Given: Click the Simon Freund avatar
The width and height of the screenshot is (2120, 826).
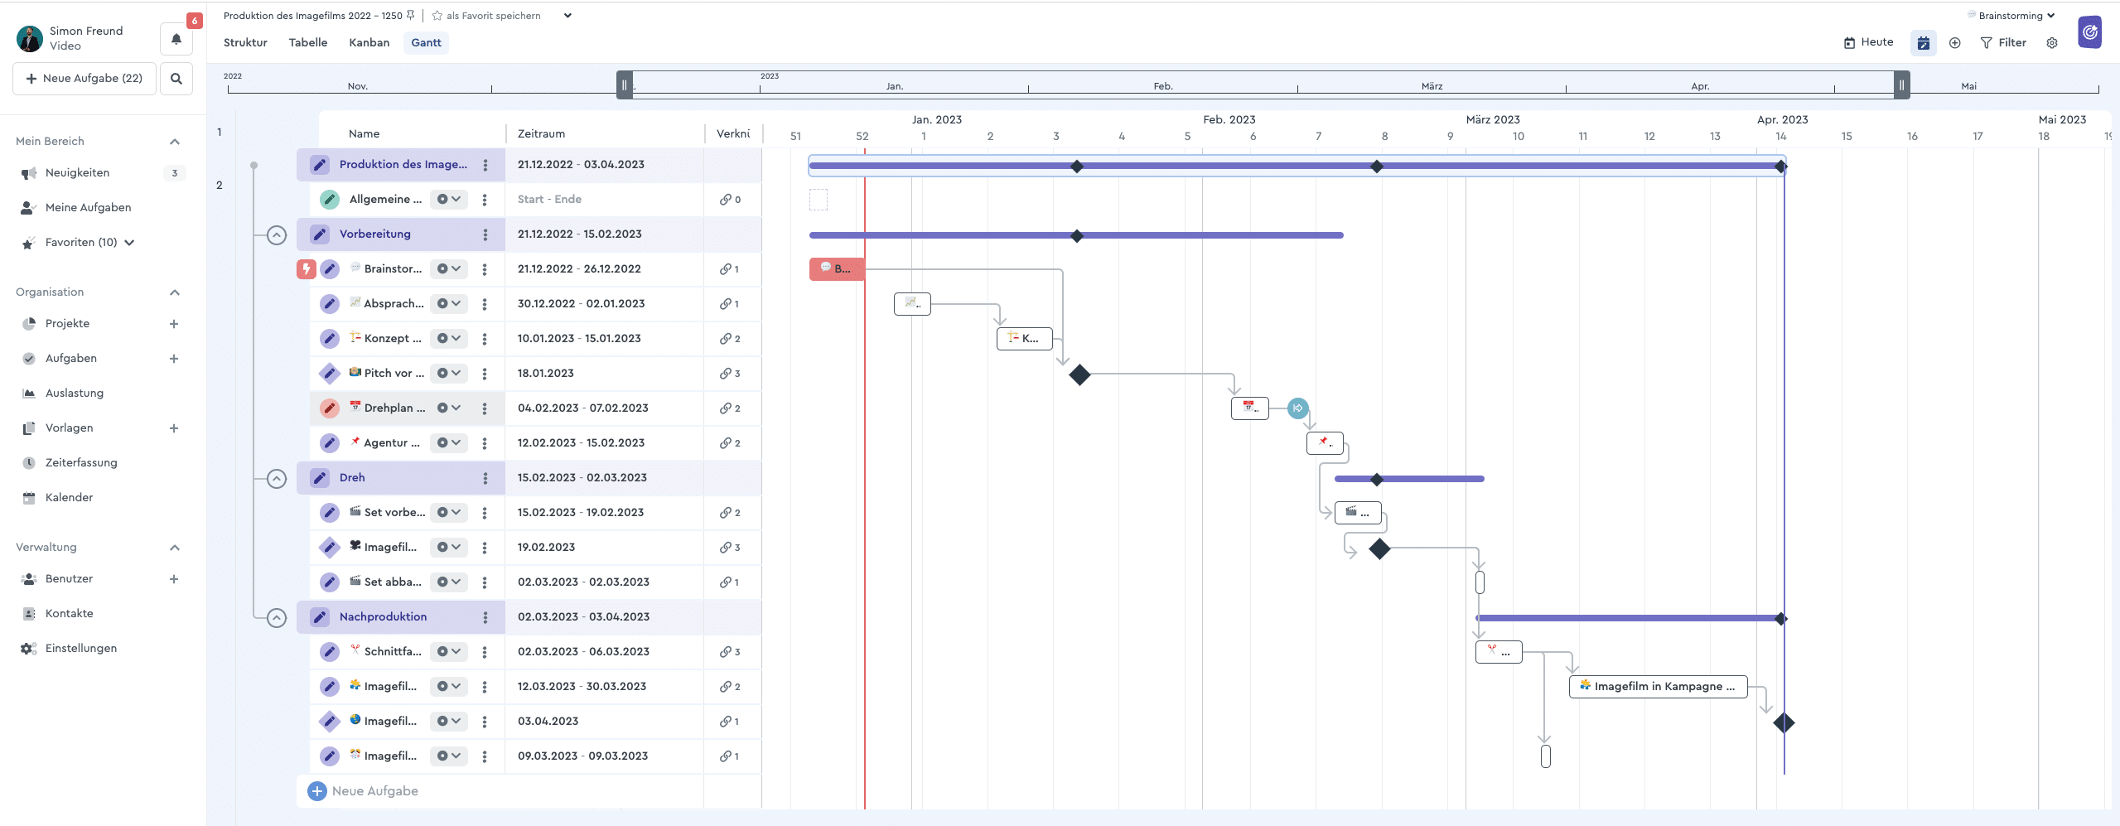Looking at the screenshot, I should [30, 38].
